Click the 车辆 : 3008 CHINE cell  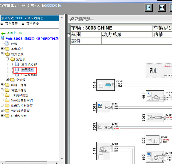111,28
